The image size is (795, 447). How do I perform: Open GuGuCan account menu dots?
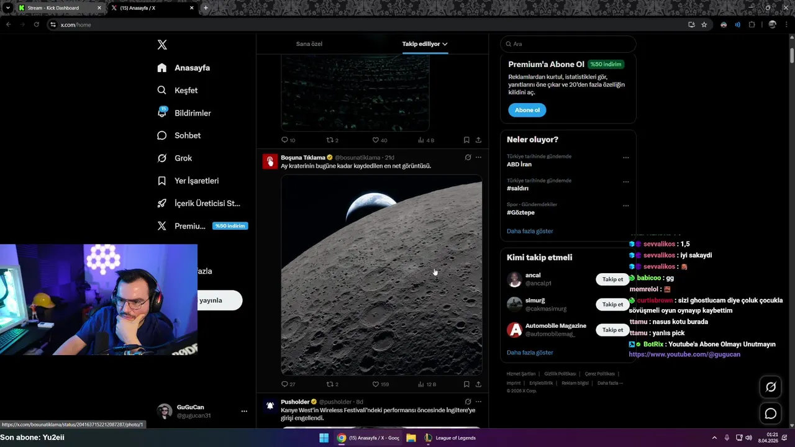244,411
